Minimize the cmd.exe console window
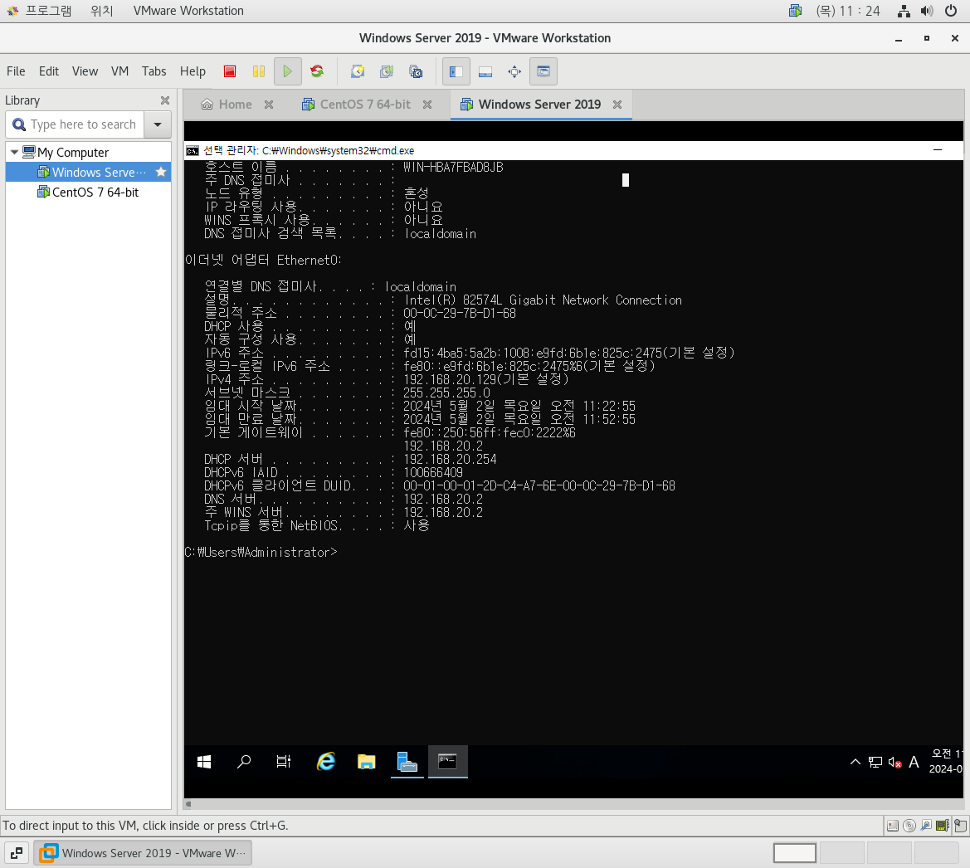 click(938, 150)
